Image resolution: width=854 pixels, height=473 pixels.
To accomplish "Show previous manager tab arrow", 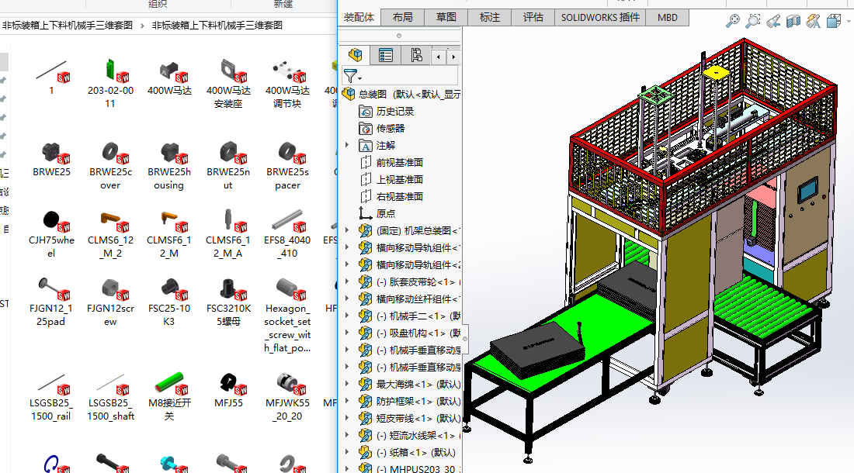I will (439, 57).
